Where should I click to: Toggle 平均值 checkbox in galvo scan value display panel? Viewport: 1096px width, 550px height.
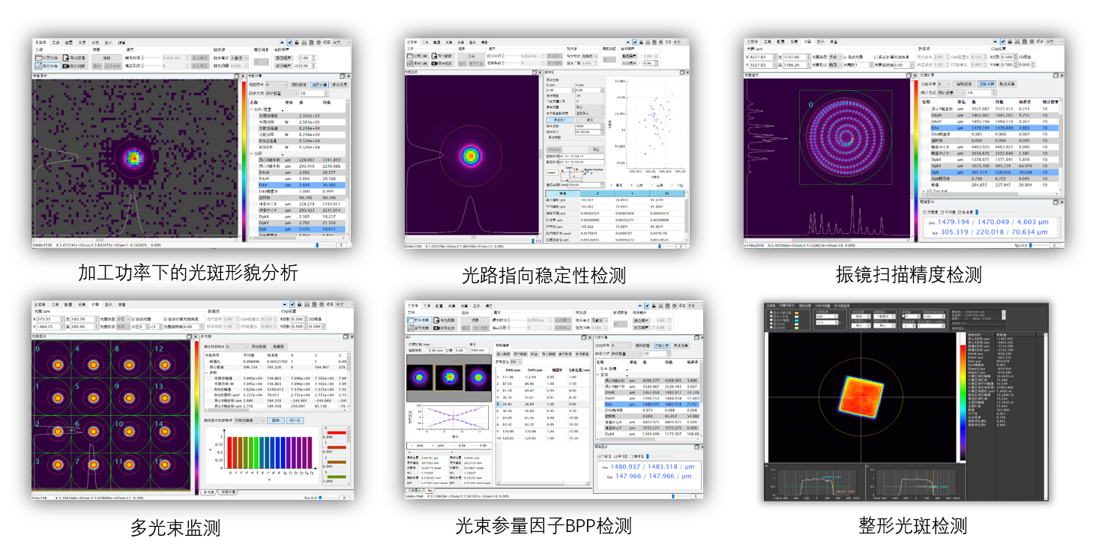(942, 212)
